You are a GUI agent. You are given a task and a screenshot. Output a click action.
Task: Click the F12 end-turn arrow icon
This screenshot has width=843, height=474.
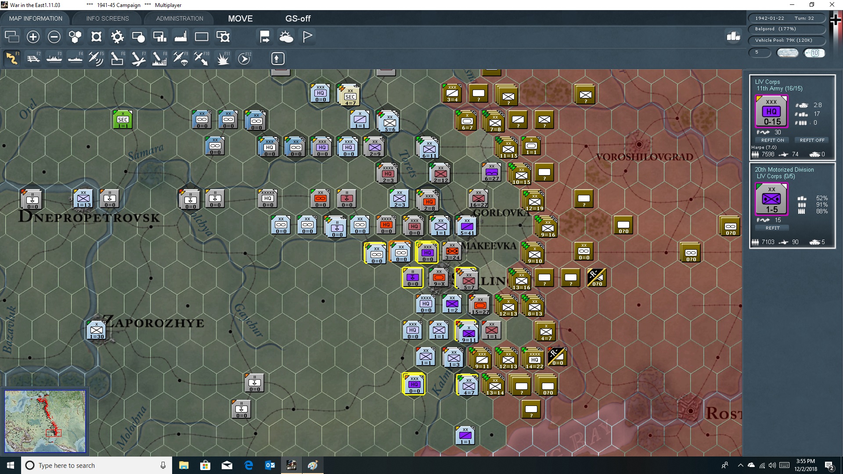pyautogui.click(x=244, y=58)
